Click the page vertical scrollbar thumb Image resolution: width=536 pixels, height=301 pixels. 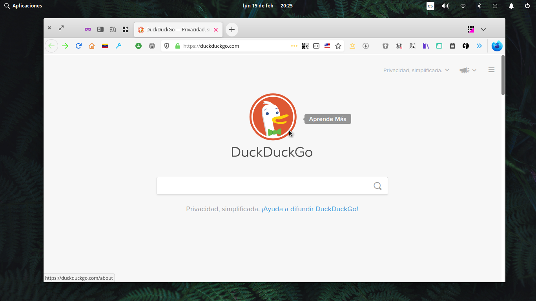click(x=503, y=75)
